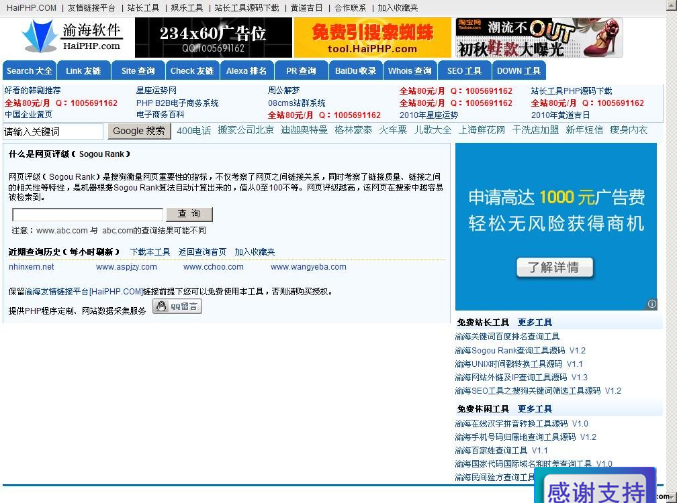Click 加入收藏夹 beside 返回查询首页
The width and height of the screenshot is (677, 503).
coord(255,251)
